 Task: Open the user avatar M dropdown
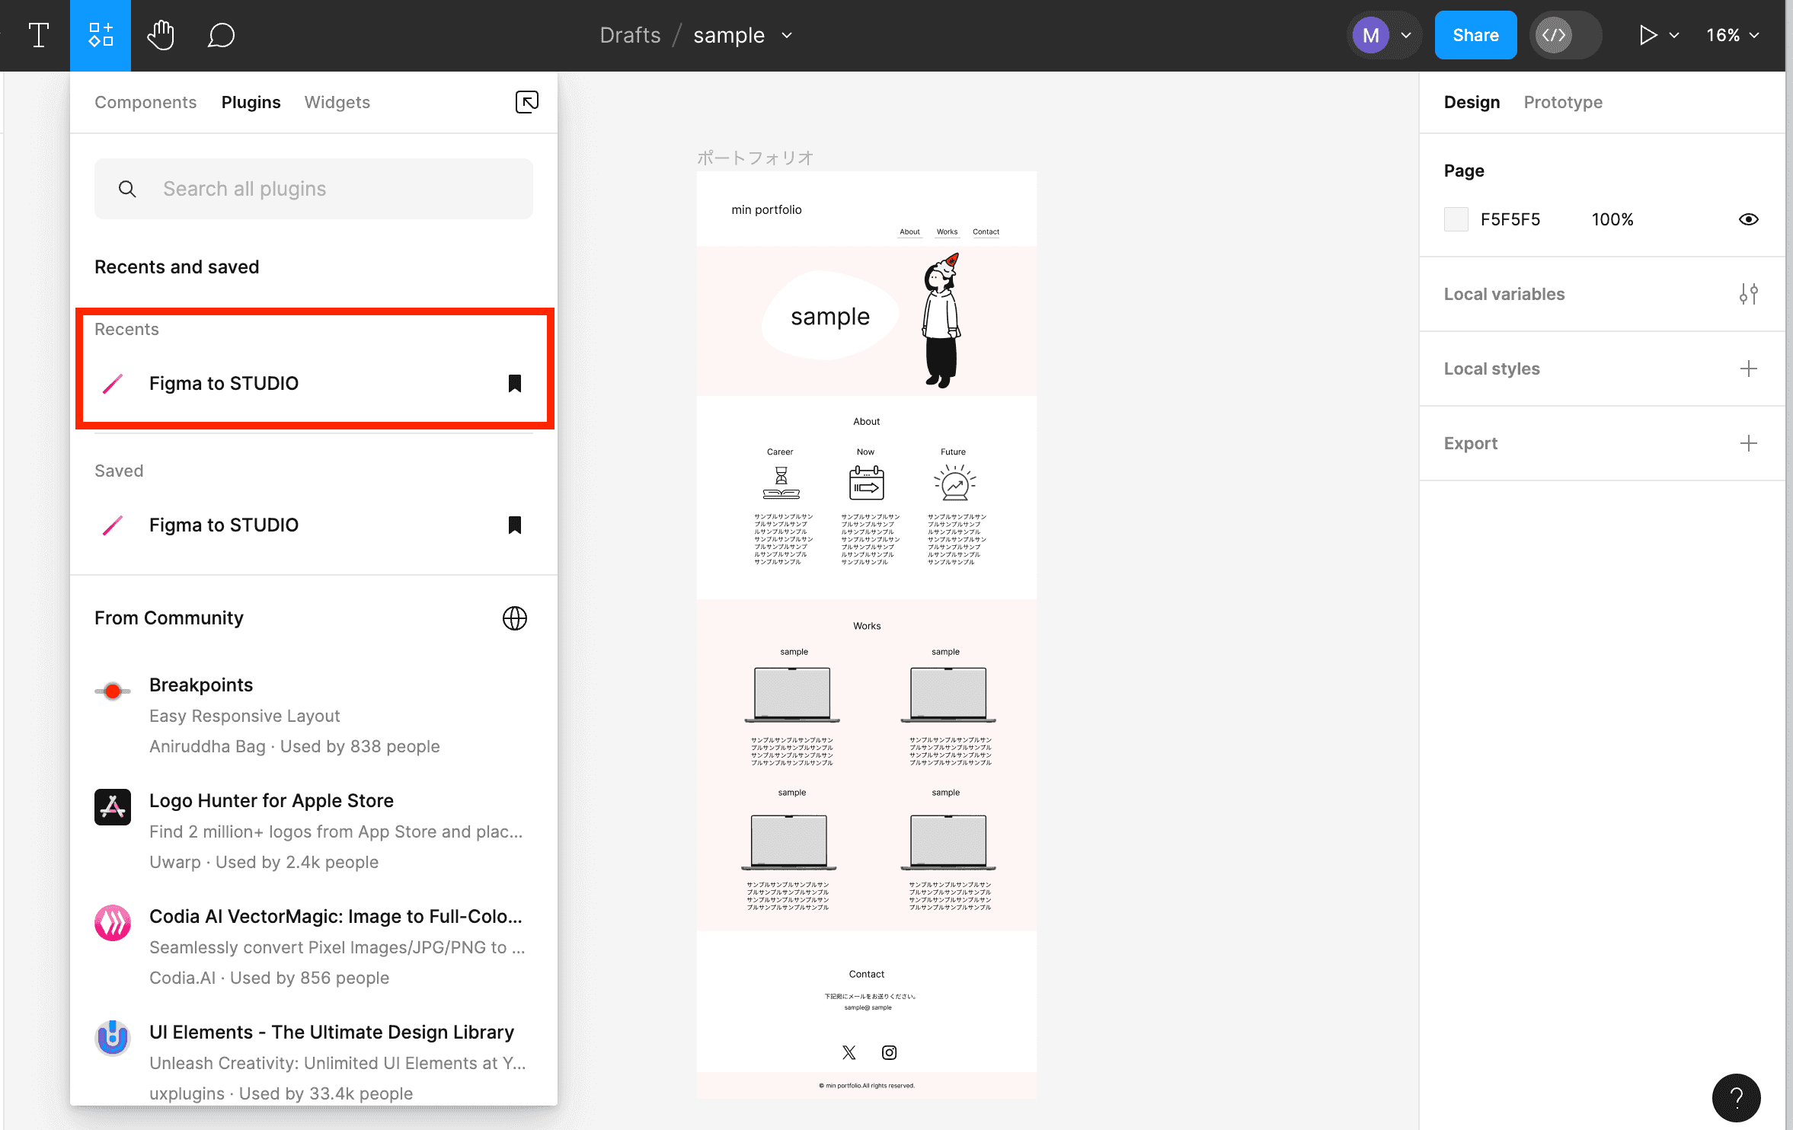tap(1384, 35)
